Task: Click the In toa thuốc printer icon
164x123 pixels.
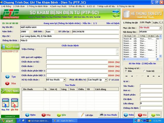Action: click(101, 115)
